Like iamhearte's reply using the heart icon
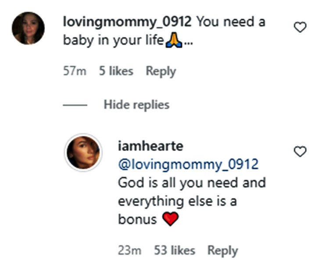The image size is (329, 263). click(x=300, y=152)
